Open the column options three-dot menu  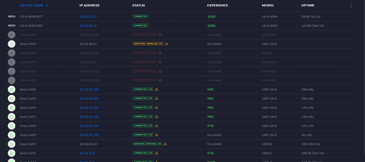[351, 5]
